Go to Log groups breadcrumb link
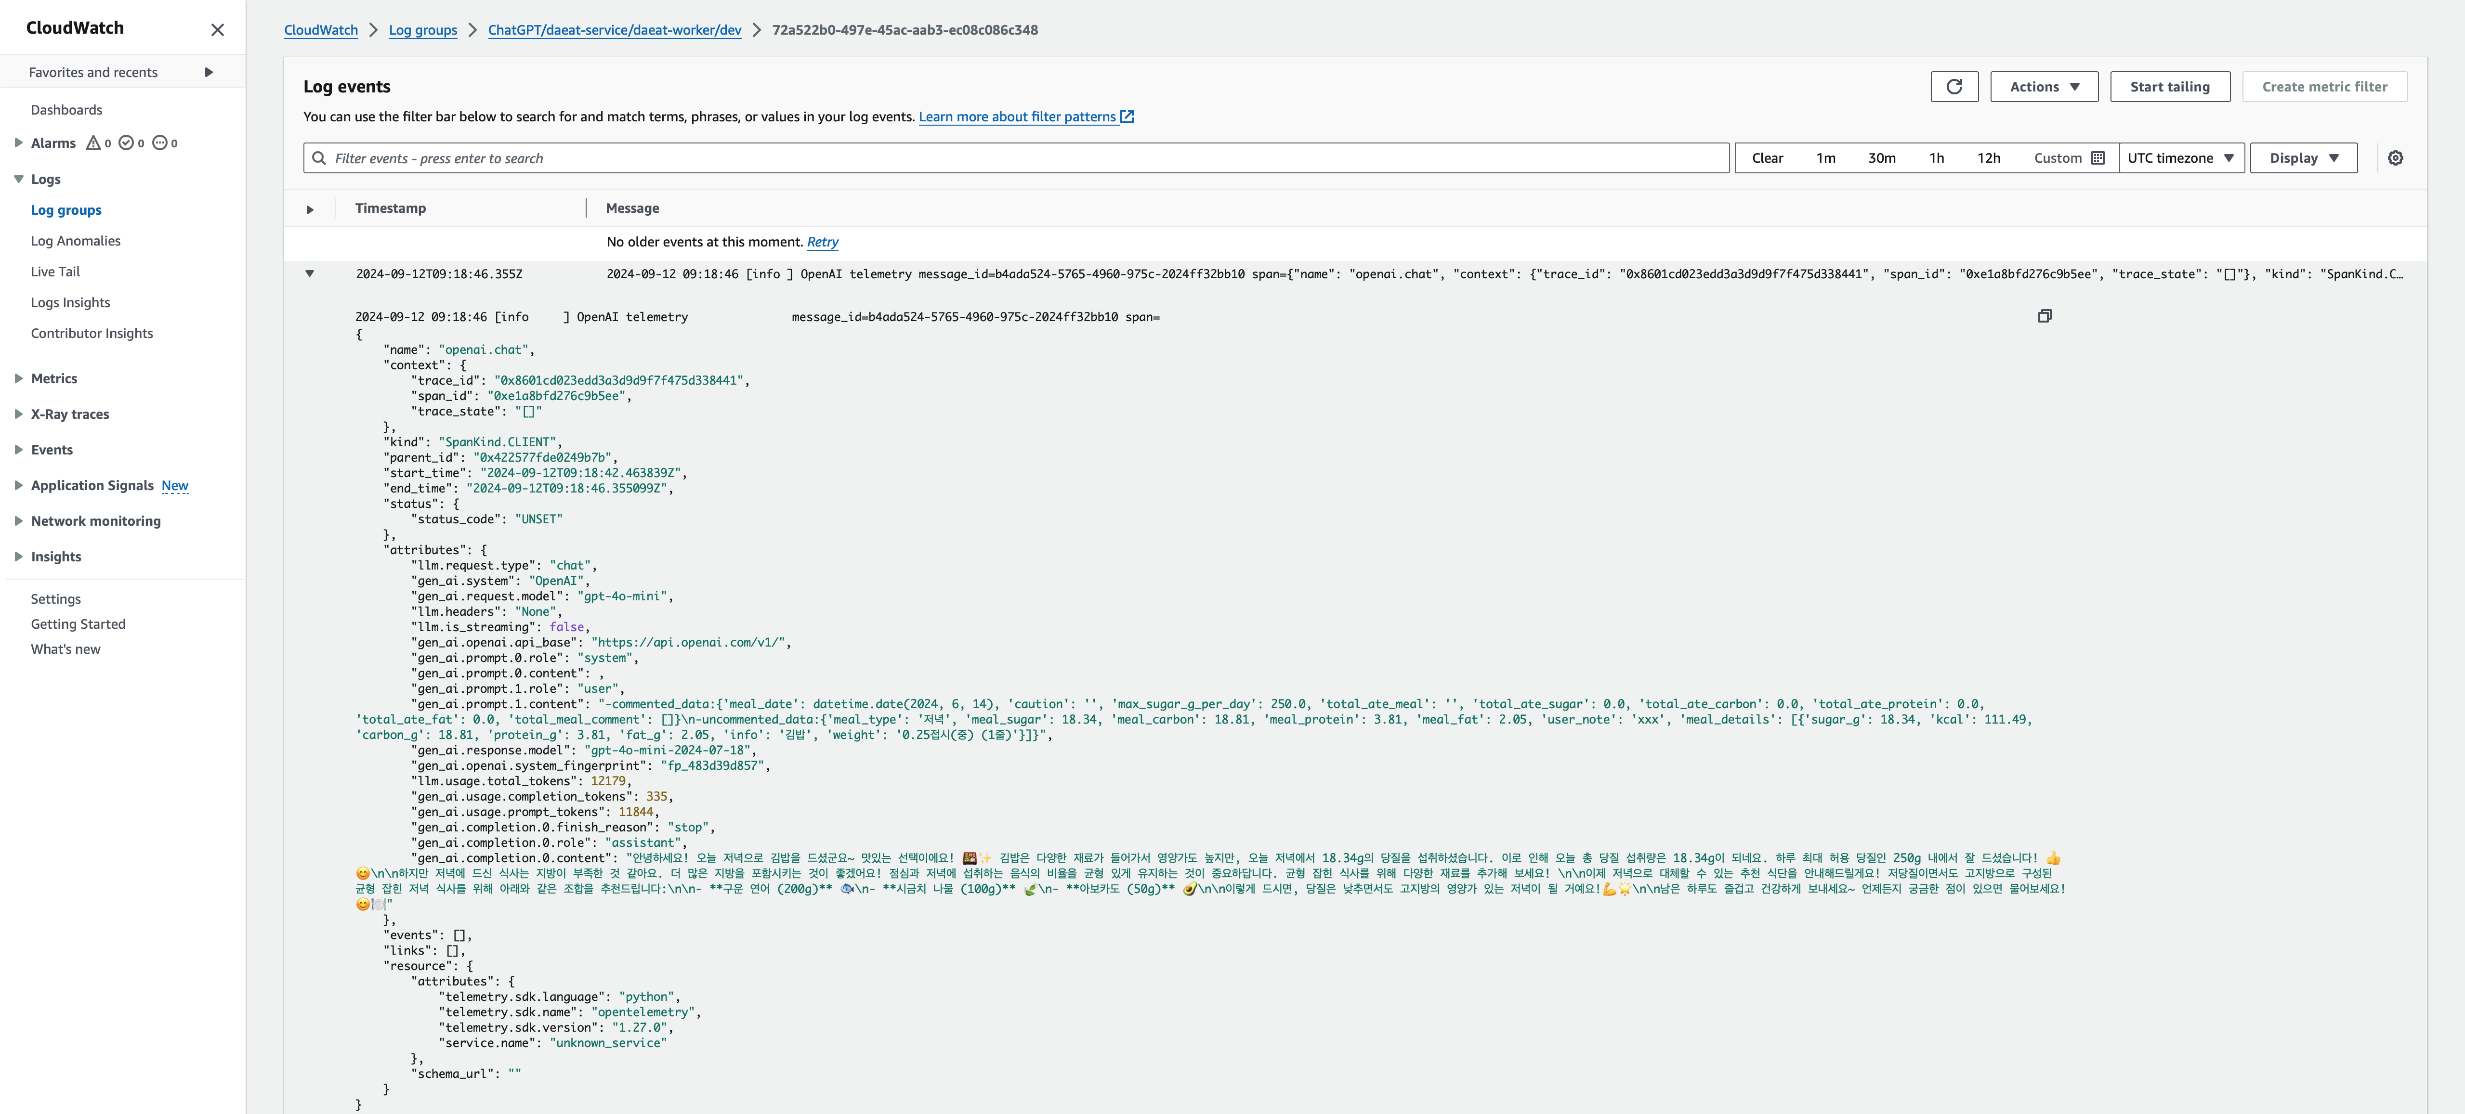The height and width of the screenshot is (1114, 2465). click(423, 31)
